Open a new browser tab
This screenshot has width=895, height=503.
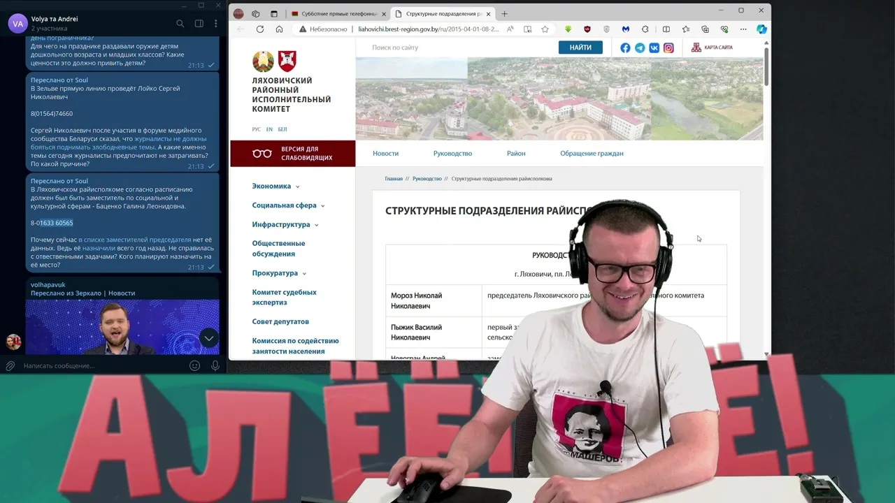pos(504,13)
